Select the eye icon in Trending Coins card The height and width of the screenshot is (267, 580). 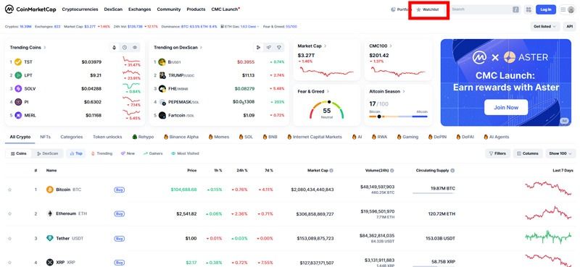[x=135, y=47]
